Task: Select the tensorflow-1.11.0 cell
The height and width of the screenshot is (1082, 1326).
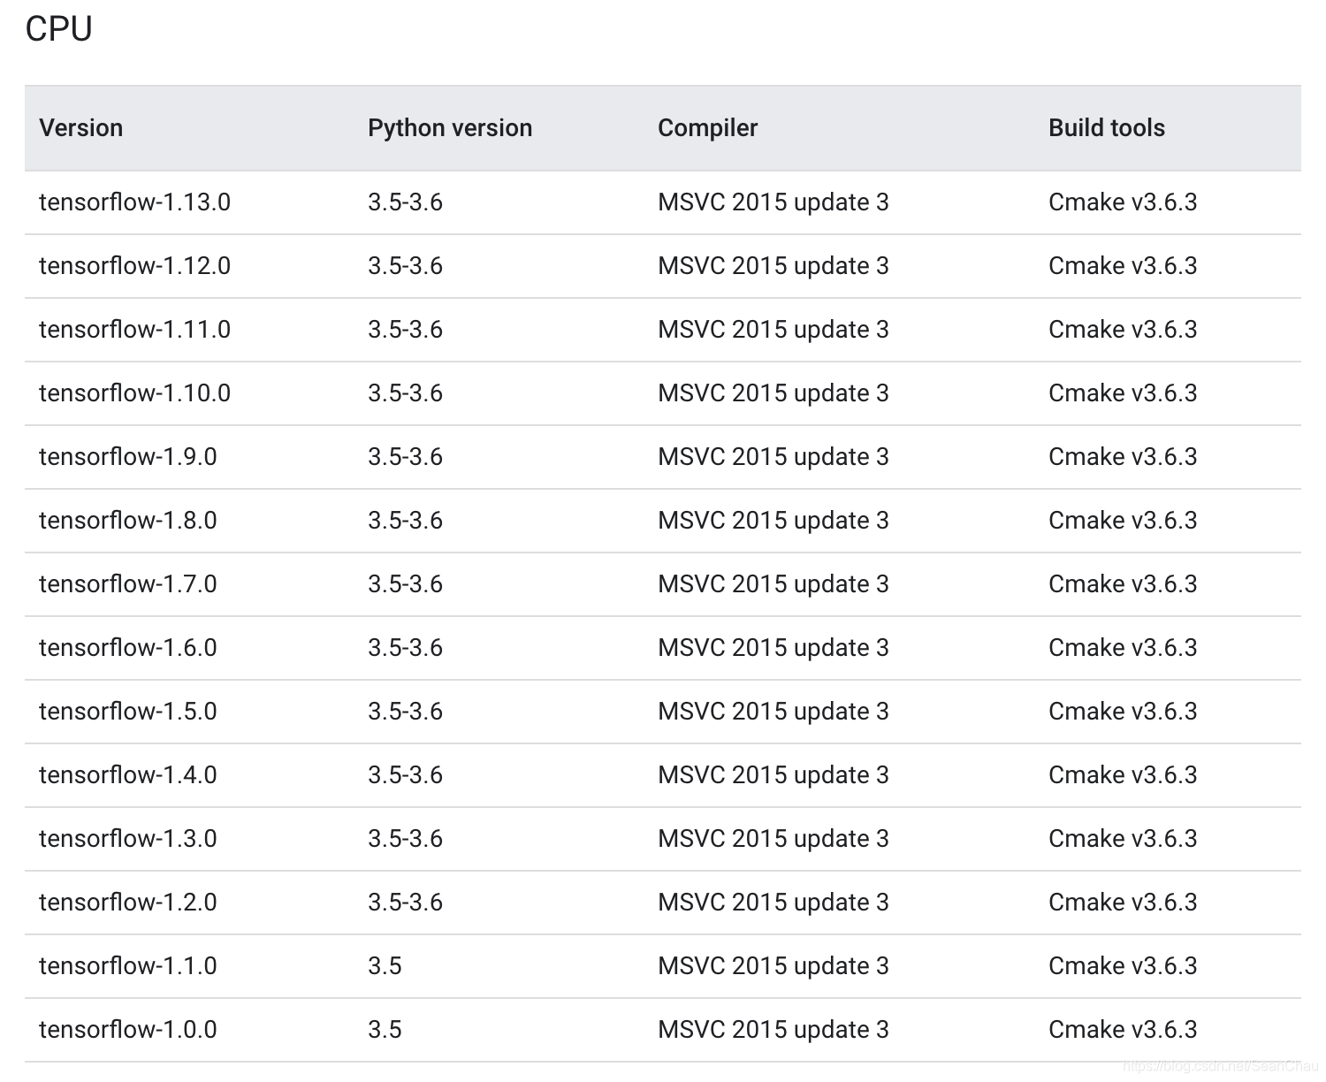Action: (x=134, y=330)
